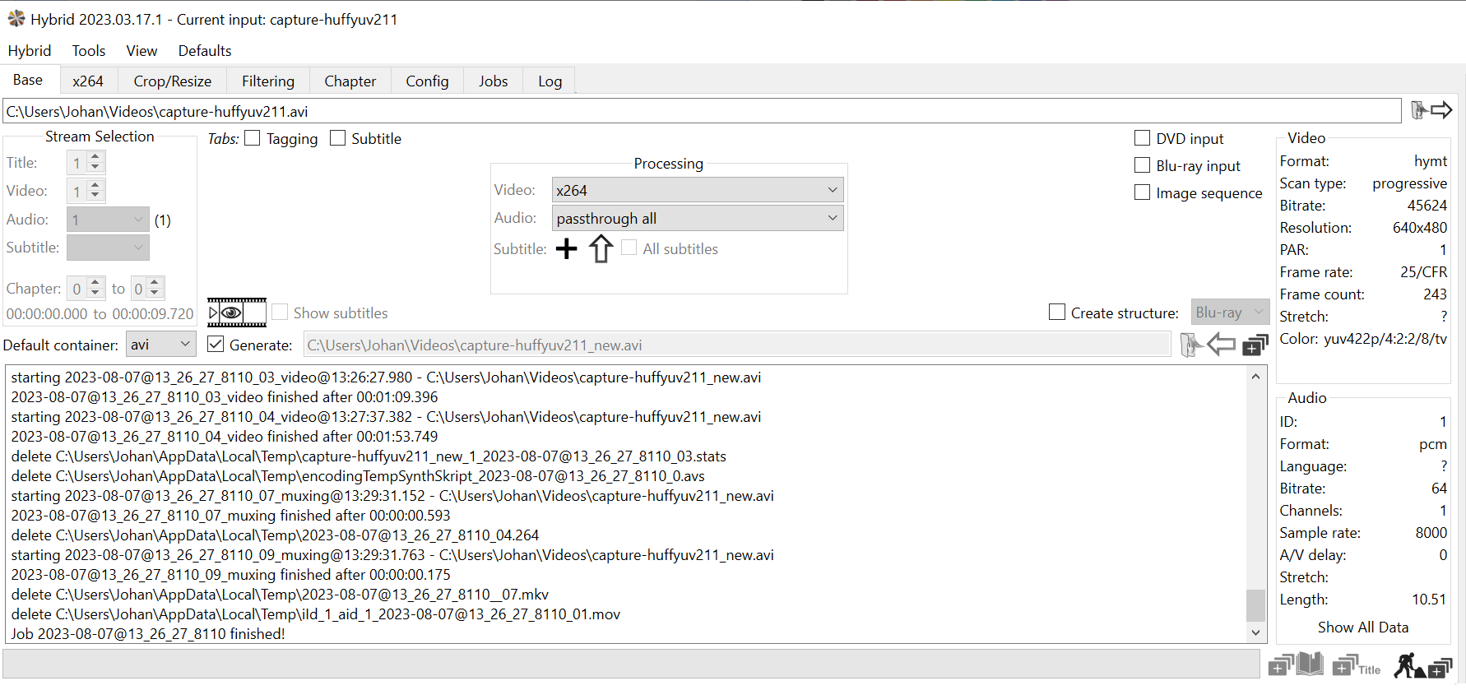
Task: Open the video preview filmstrip icon
Action: click(x=237, y=313)
